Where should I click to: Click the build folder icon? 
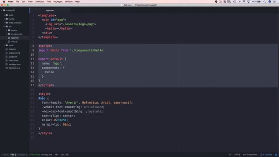point(7,15)
